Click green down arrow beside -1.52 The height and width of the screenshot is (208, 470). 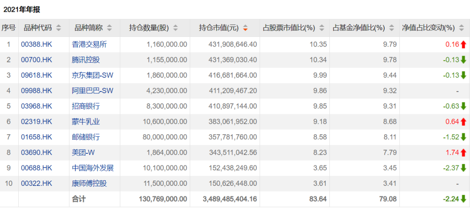coord(463,137)
